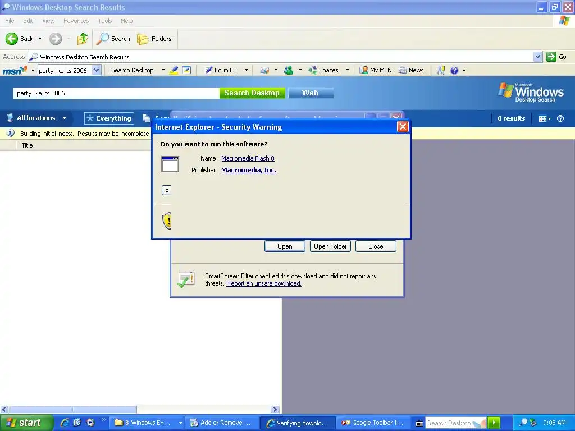Open the Form Fill dropdown arrow
Image resolution: width=575 pixels, height=431 pixels.
coord(246,70)
